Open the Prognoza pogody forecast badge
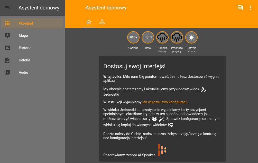This screenshot has height=163, width=258. (x=177, y=37)
